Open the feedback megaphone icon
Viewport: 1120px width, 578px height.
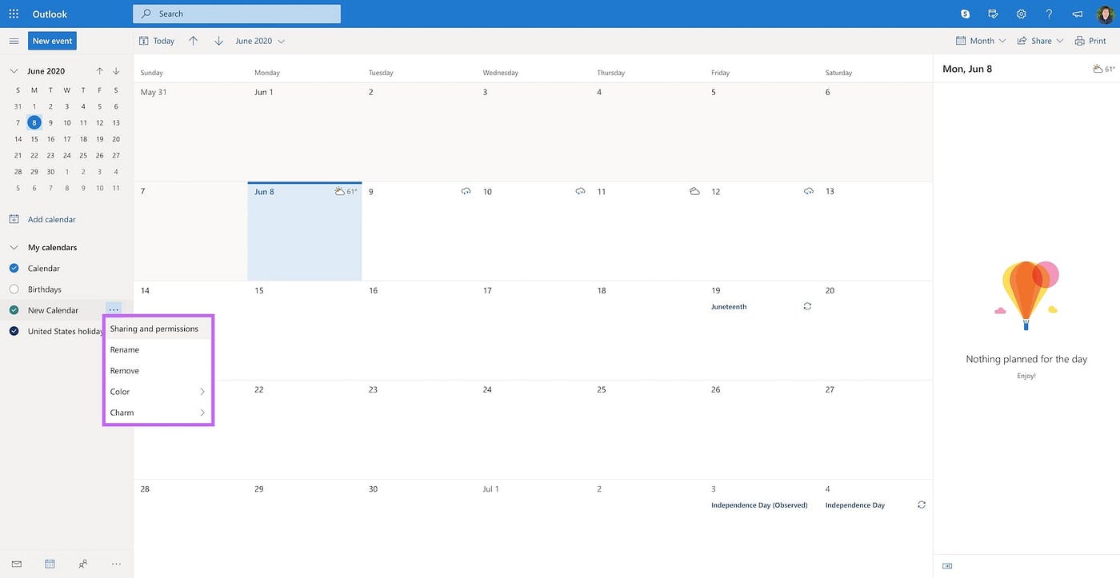pos(1077,14)
